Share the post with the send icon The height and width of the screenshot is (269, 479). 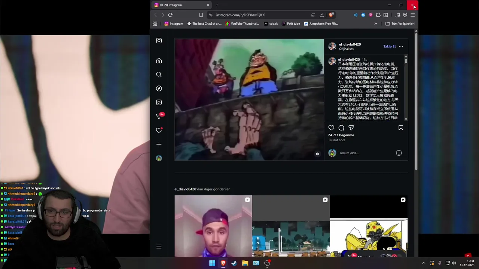coord(351,128)
